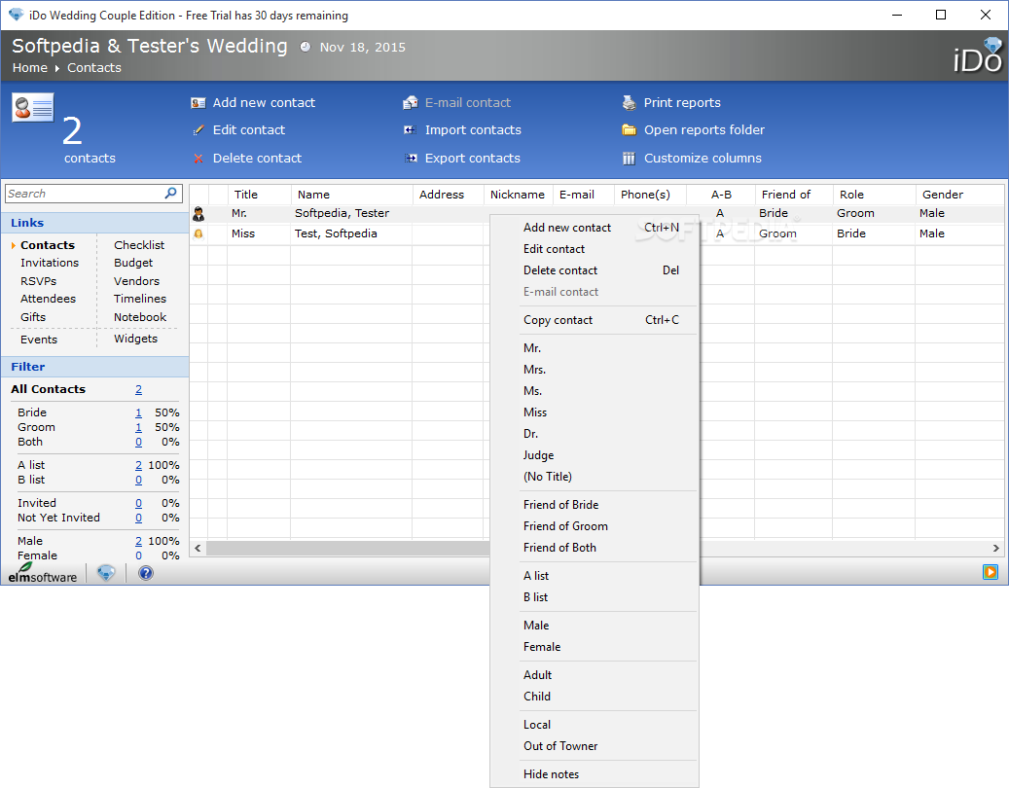Click the elmsoftware logo
Screen dimensions: 1009x788
click(x=43, y=572)
